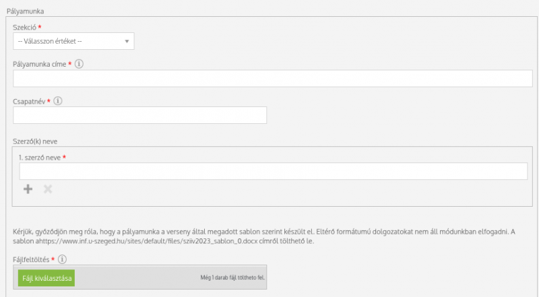Add another author with the plus icon
Image resolution: width=539 pixels, height=297 pixels.
(28, 189)
